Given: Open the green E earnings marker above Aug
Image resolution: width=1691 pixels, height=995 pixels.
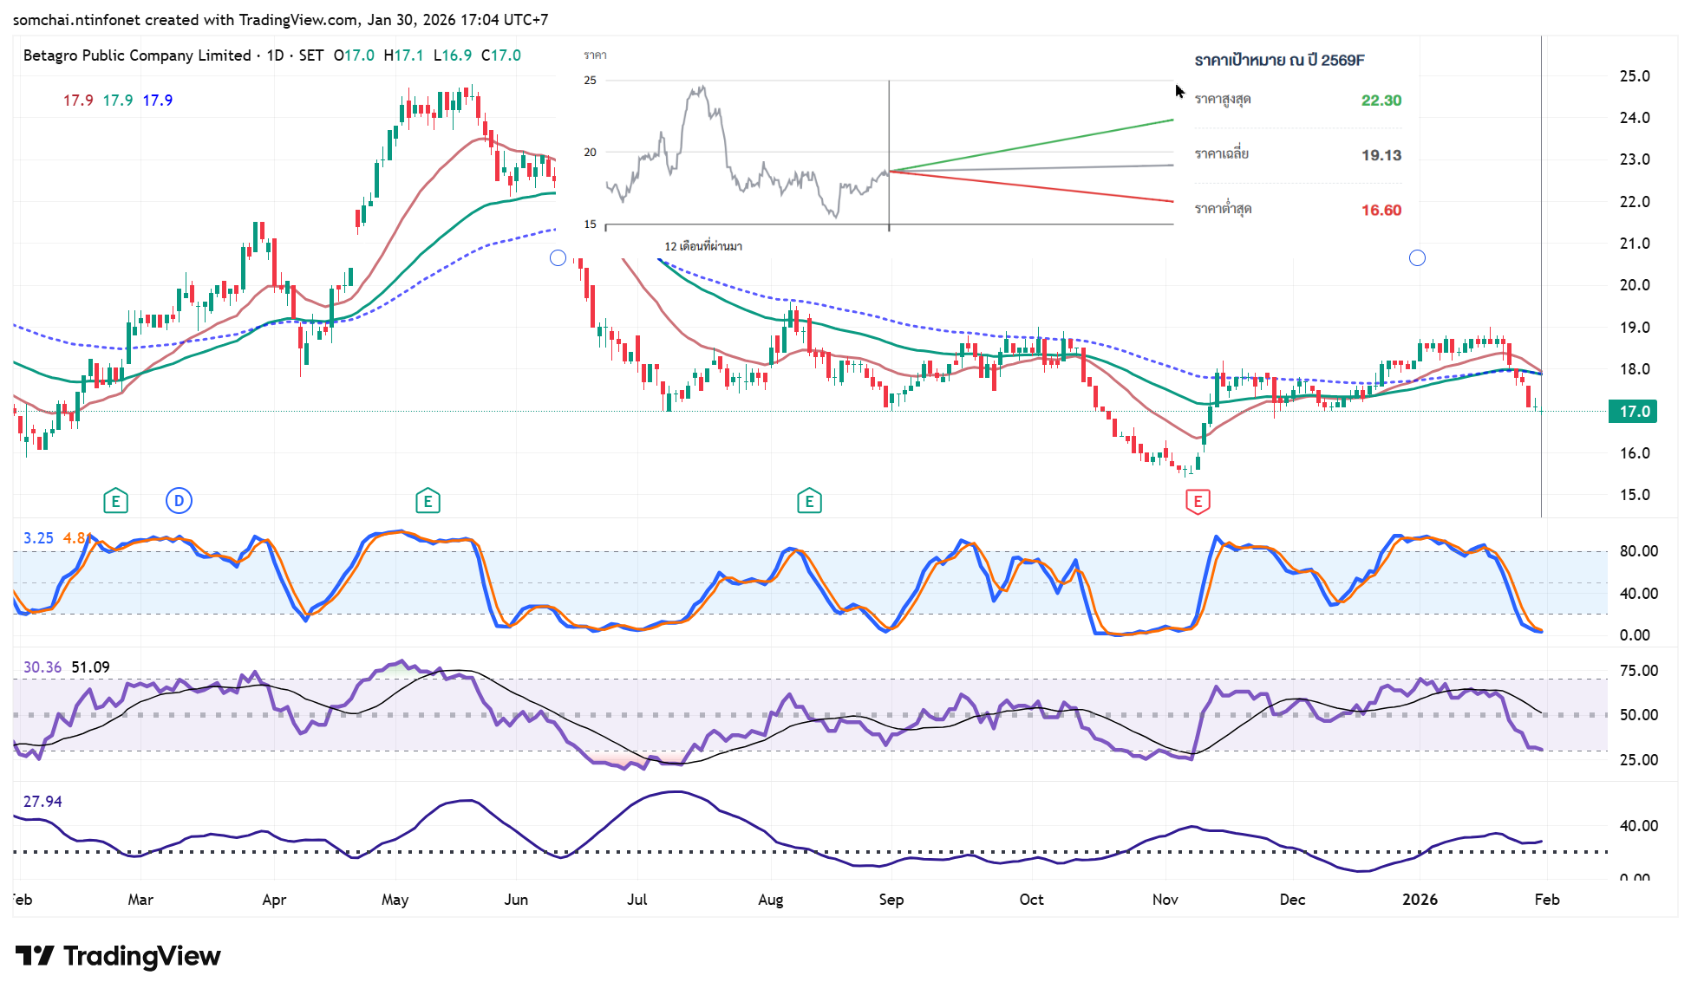Looking at the screenshot, I should coord(809,501).
